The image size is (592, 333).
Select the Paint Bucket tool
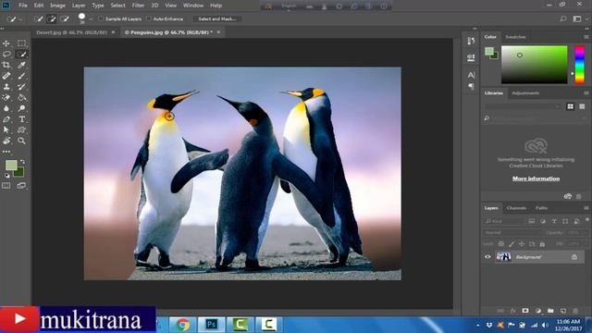22,97
